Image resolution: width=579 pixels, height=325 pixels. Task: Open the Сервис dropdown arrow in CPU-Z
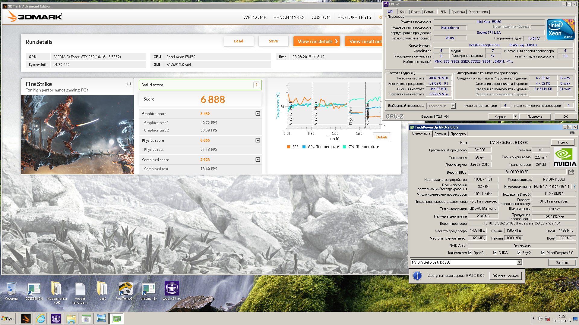click(515, 116)
